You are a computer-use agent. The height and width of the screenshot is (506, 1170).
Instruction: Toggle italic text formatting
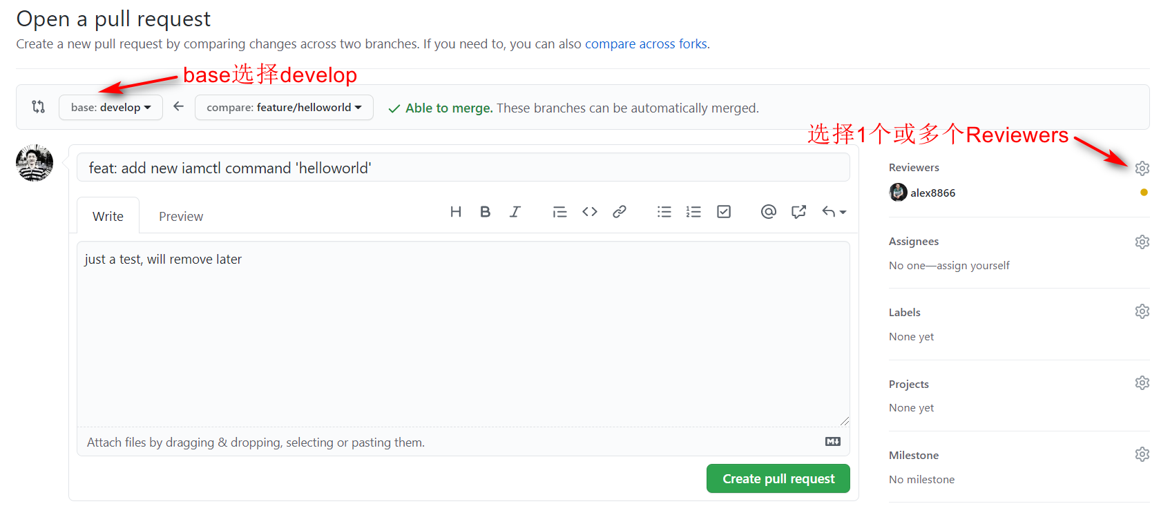click(x=515, y=212)
